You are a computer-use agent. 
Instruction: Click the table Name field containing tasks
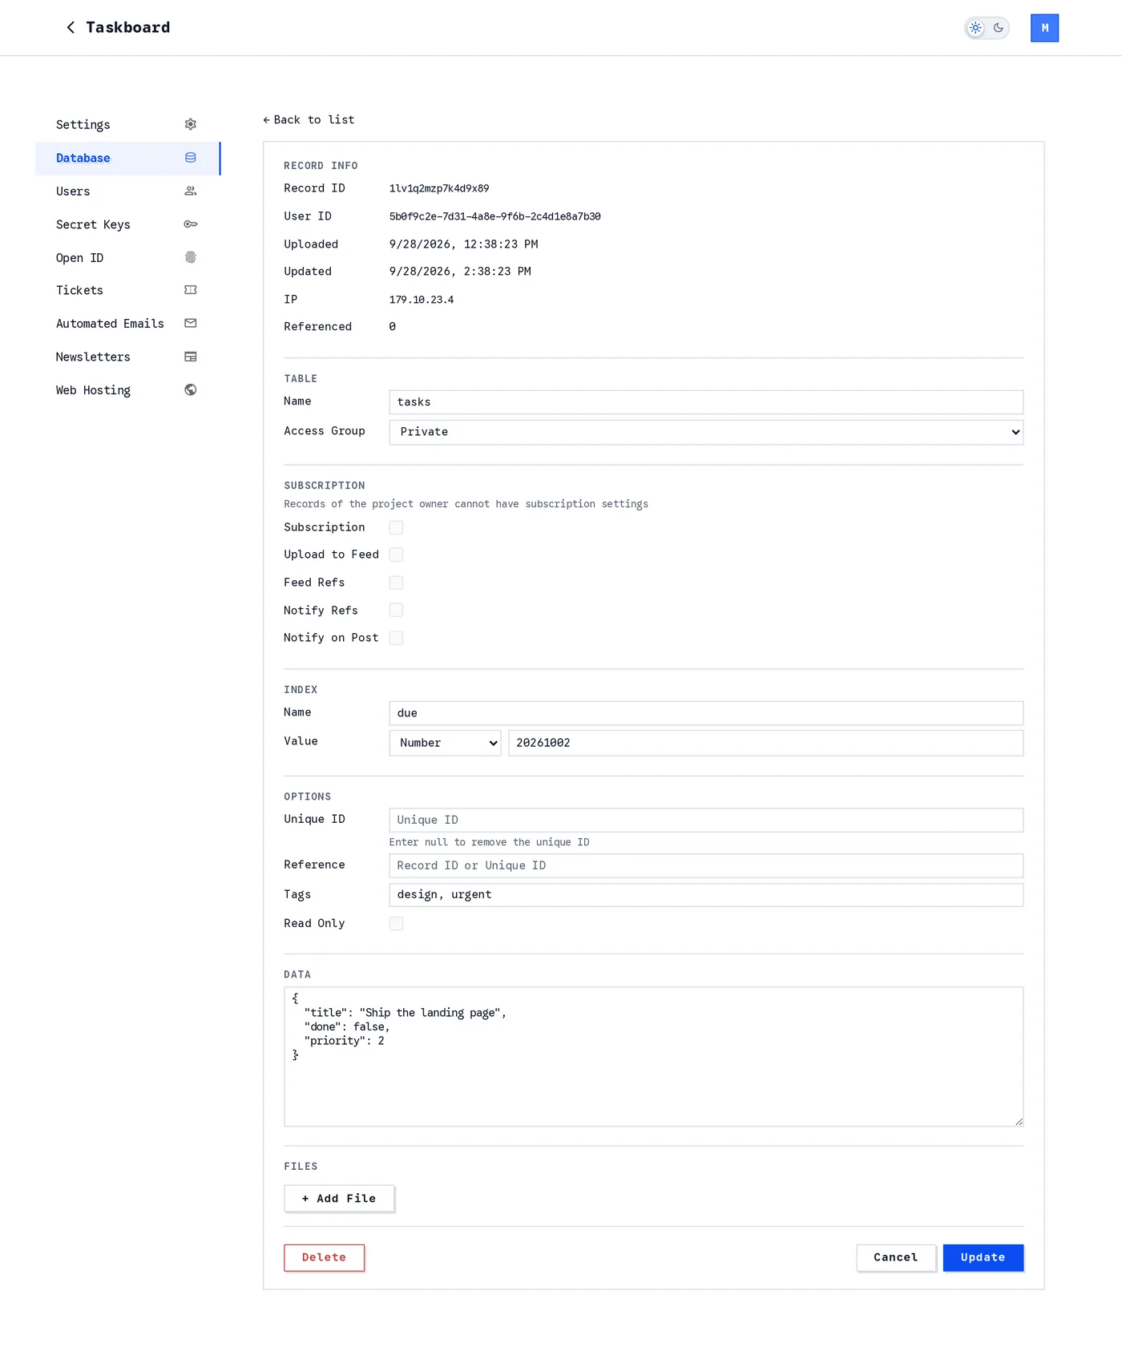point(706,402)
